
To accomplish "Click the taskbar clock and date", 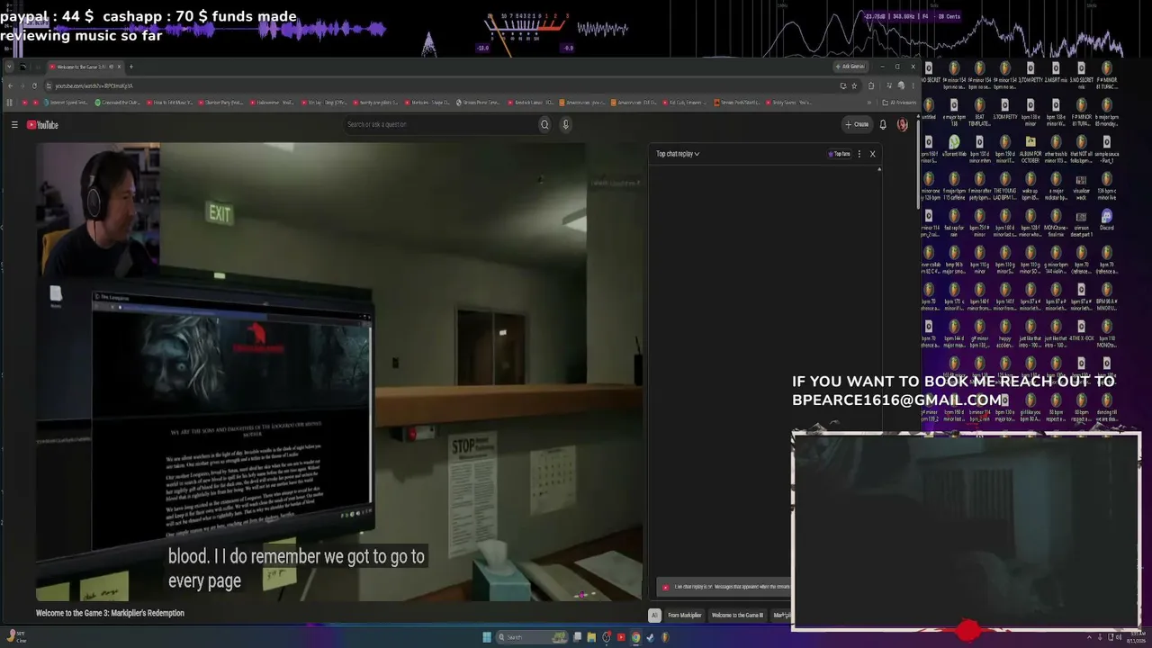I will (x=1135, y=637).
